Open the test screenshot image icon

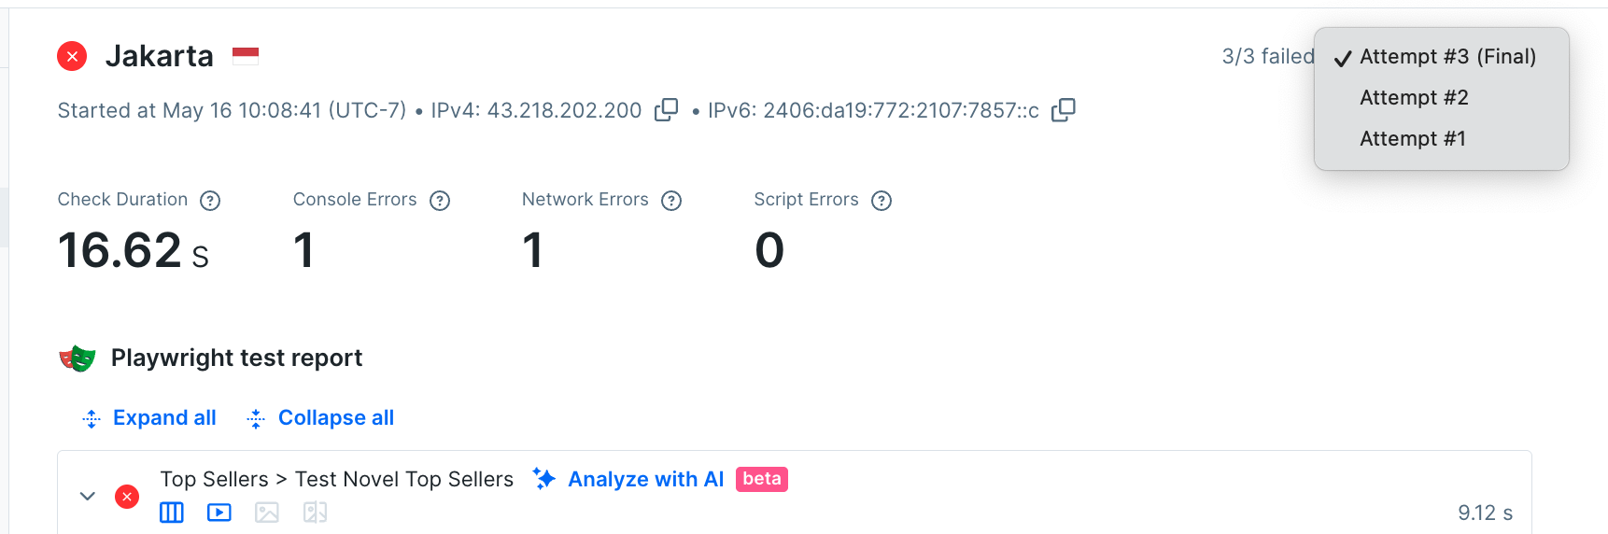(267, 513)
